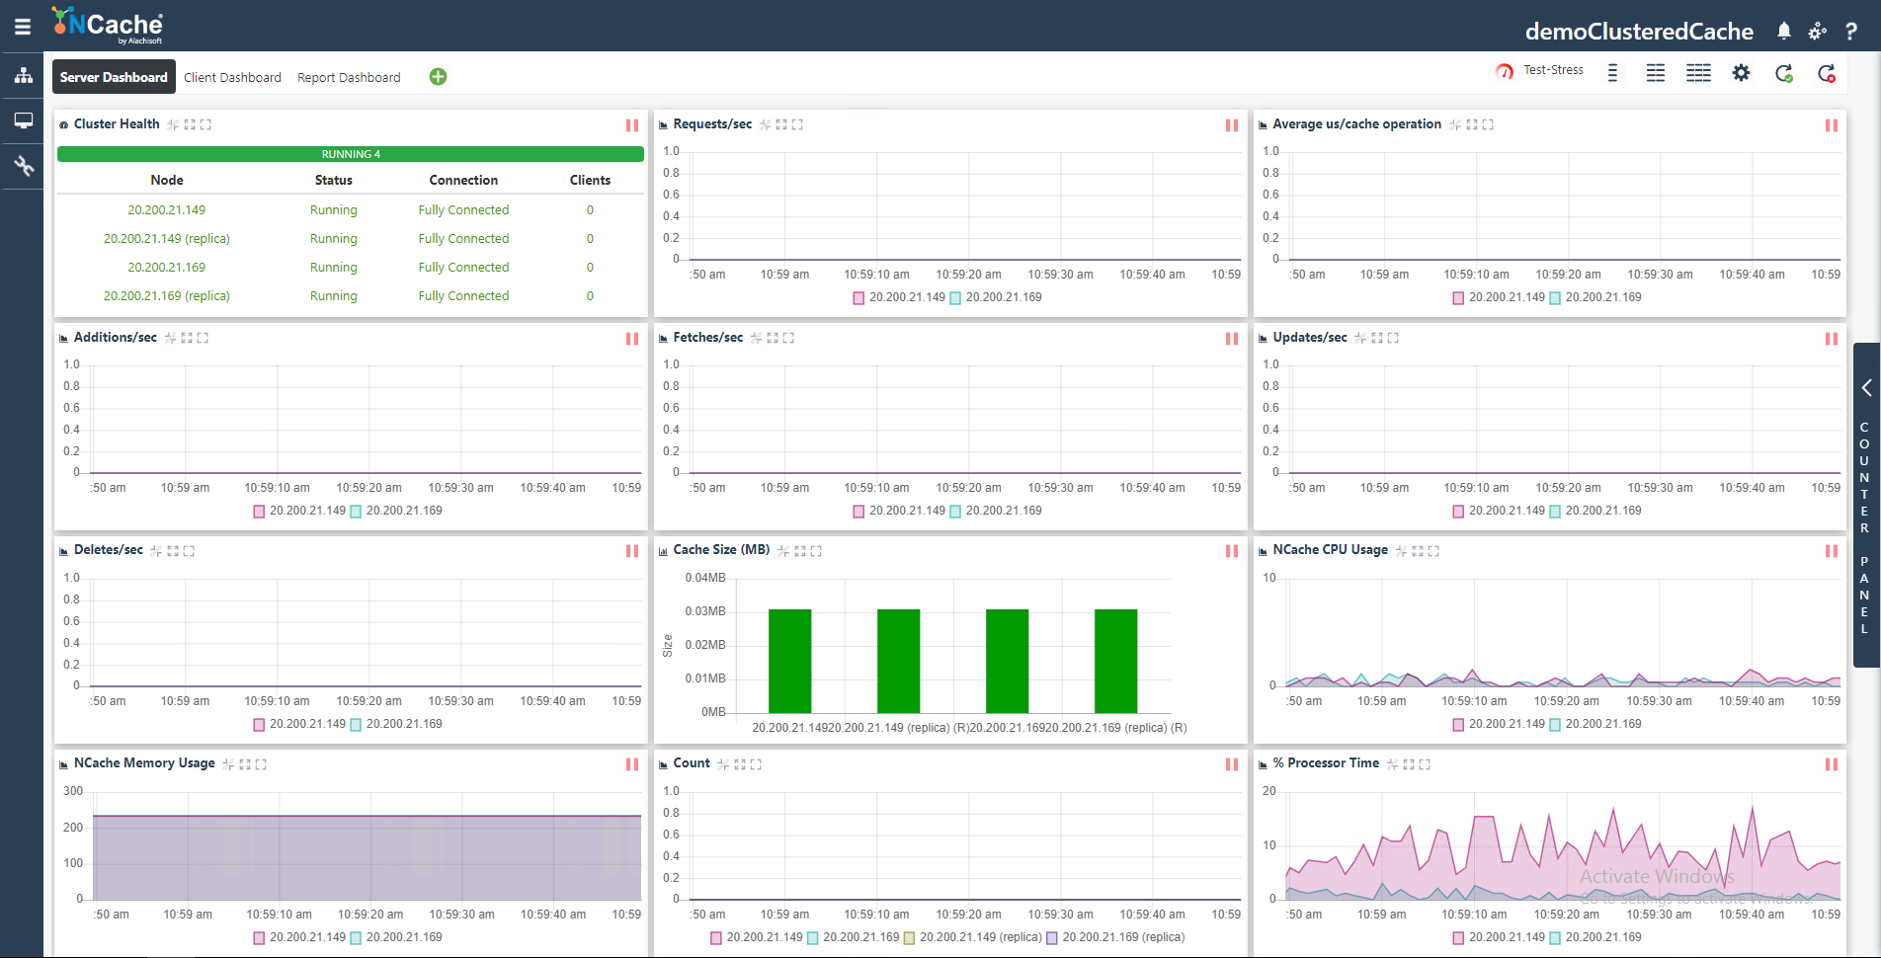Click the Test-Stress gauge icon
The height and width of the screenshot is (958, 1881).
(1505, 71)
